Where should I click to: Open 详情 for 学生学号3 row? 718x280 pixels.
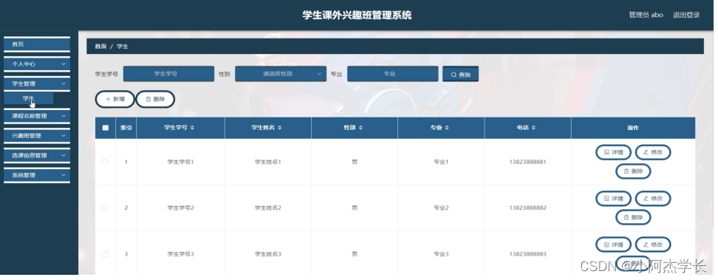[613, 245]
